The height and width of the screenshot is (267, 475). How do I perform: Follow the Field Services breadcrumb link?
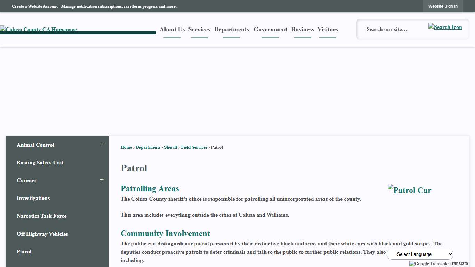click(x=194, y=147)
